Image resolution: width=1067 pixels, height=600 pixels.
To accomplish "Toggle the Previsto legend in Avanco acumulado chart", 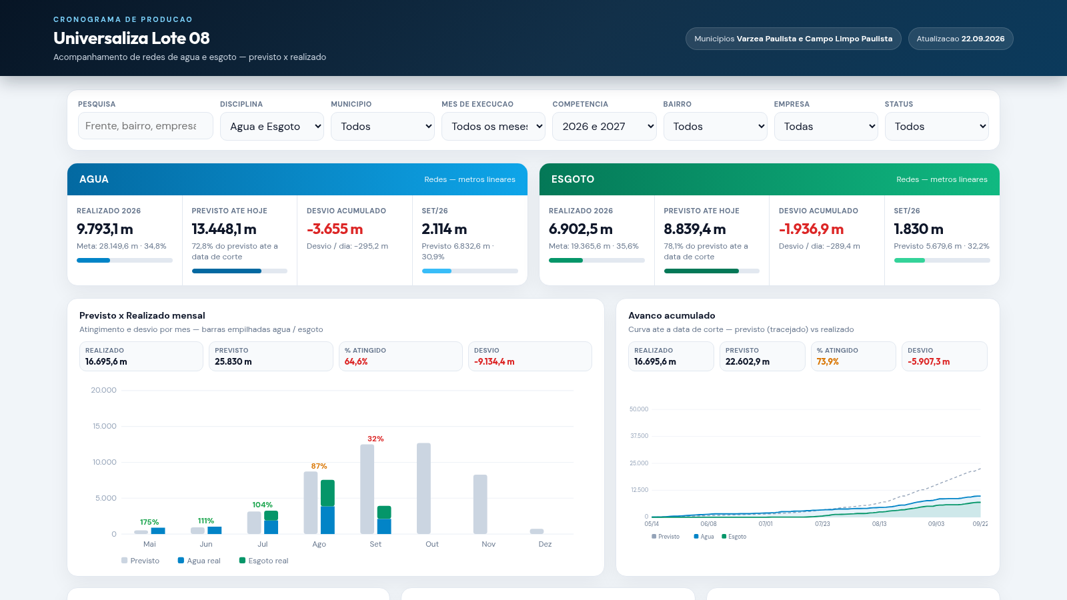I will click(666, 537).
